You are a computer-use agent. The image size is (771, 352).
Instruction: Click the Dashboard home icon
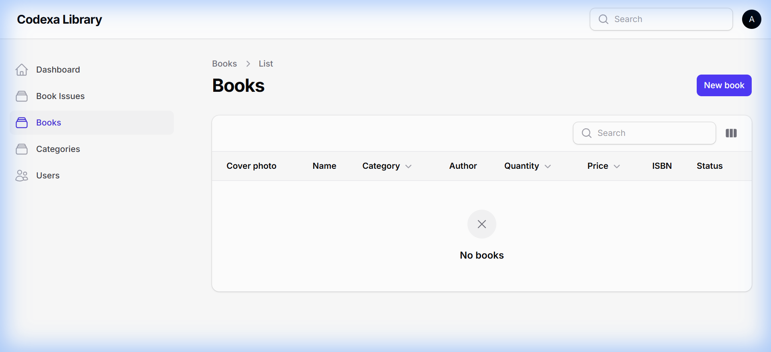click(x=22, y=70)
